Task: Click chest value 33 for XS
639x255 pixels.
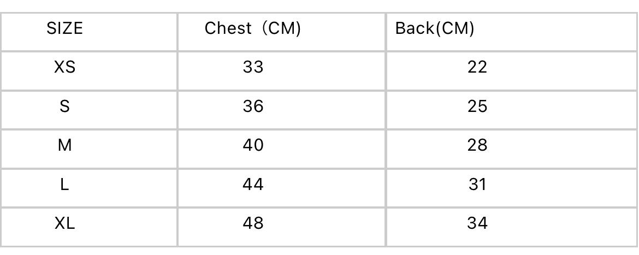Action: click(253, 67)
